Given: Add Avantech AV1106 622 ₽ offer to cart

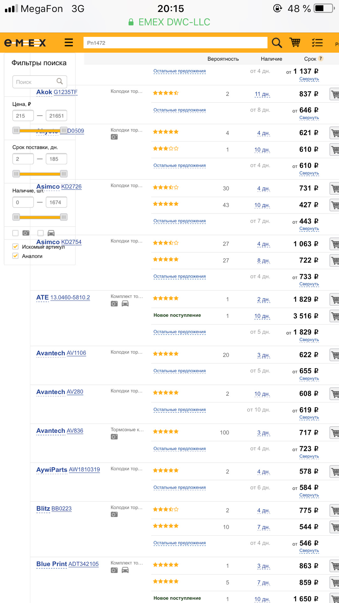Looking at the screenshot, I should click(x=335, y=355).
